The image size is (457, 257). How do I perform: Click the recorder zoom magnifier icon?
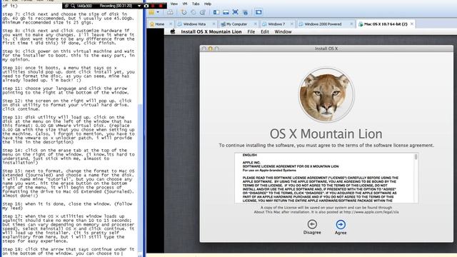click(x=73, y=6)
